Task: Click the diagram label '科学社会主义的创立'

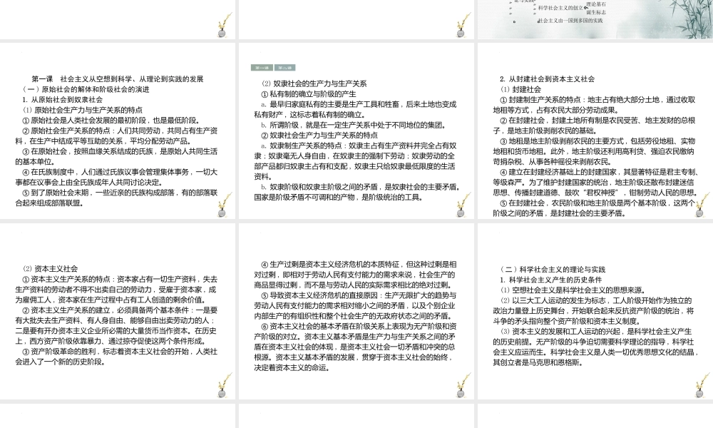Action: point(560,8)
